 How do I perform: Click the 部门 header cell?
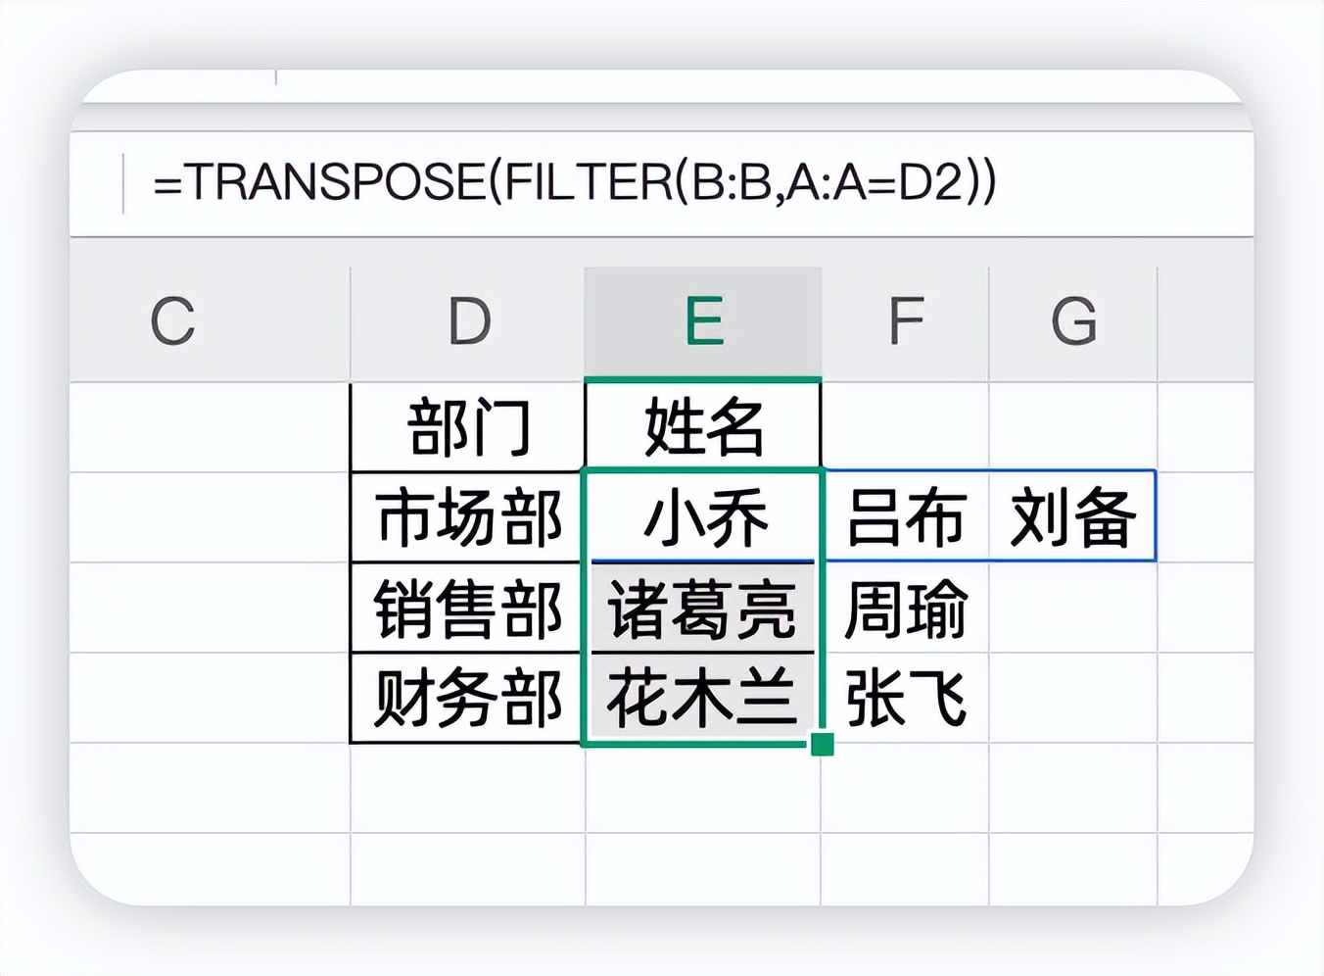coord(468,427)
